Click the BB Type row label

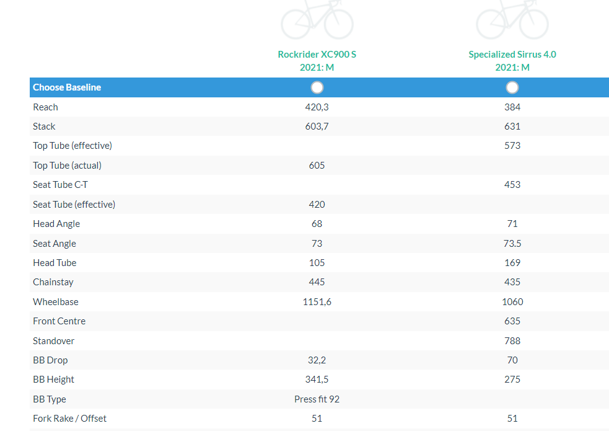(50, 399)
